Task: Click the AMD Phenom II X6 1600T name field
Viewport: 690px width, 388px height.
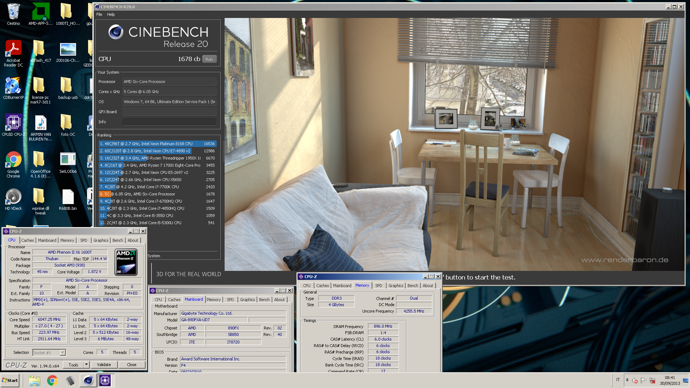Action: tap(70, 252)
